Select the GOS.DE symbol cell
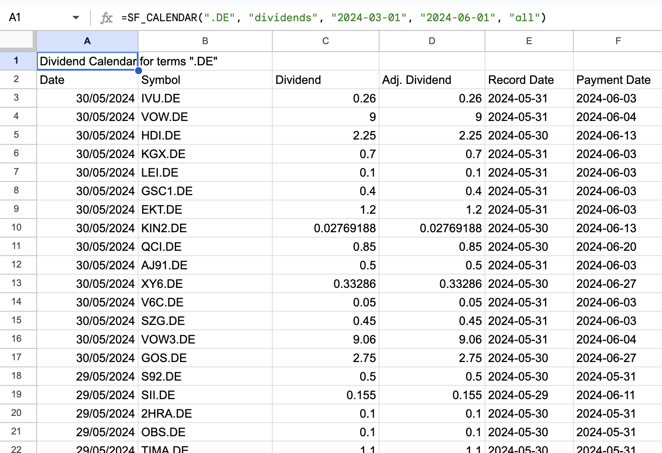Screen dimensions: 662x453 [205, 358]
